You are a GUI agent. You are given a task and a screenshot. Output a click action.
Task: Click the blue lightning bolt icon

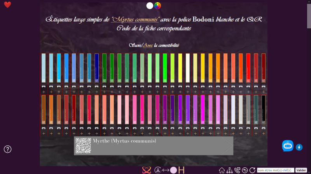299,147
